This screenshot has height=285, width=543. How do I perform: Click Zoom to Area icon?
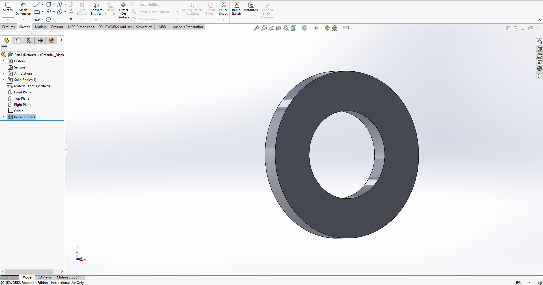(x=264, y=28)
